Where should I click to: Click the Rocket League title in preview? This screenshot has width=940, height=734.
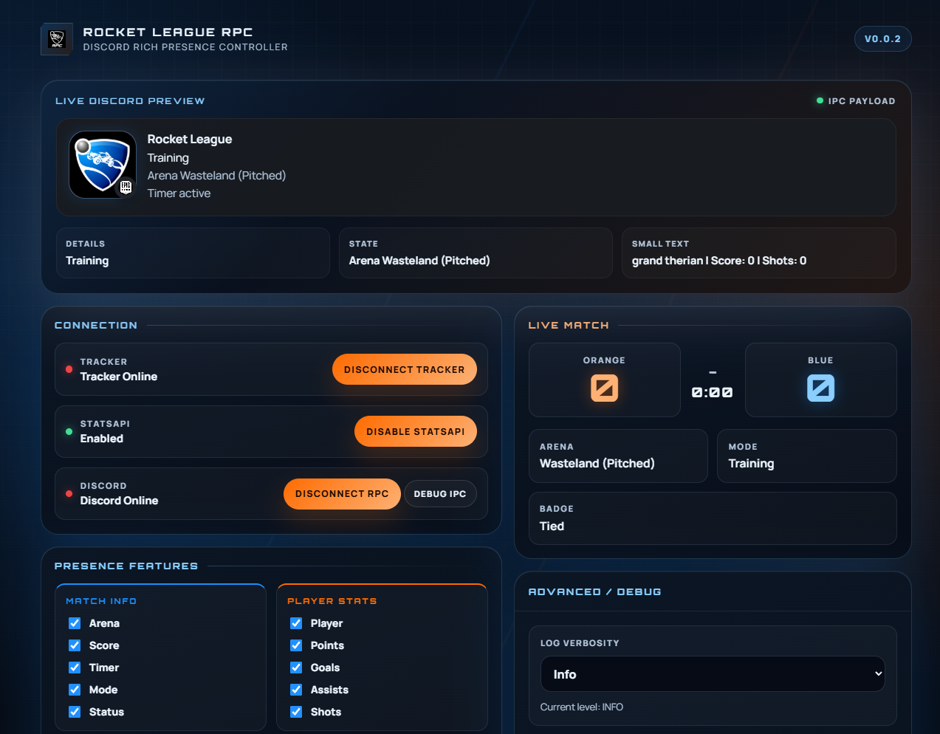(190, 140)
